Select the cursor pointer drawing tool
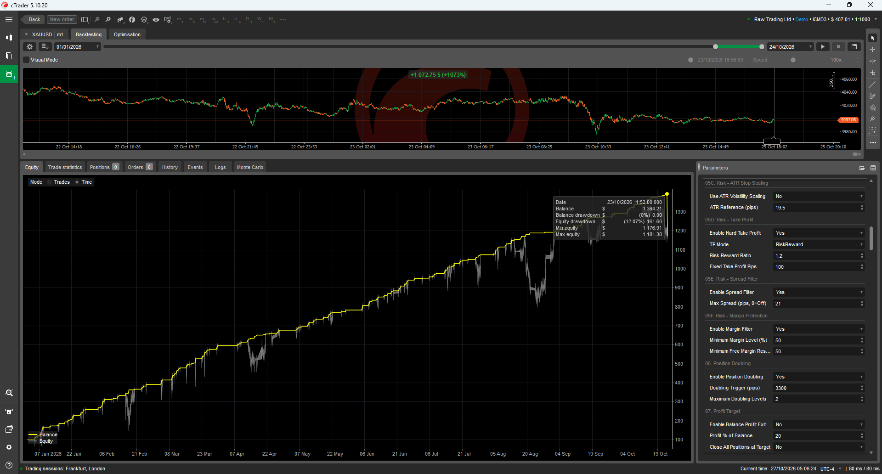This screenshot has width=882, height=474. tap(873, 38)
